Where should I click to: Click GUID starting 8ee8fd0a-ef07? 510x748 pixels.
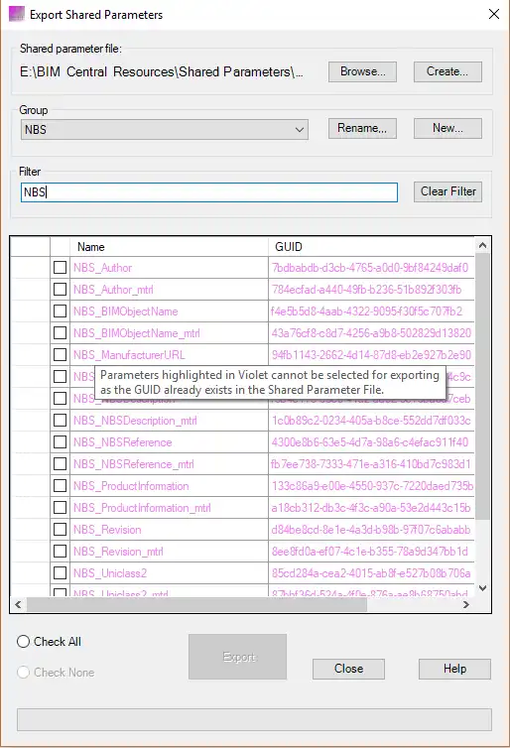coord(370,552)
